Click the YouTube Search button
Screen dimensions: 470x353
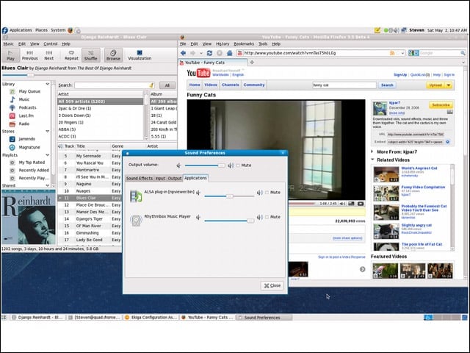pyautogui.click(x=387, y=85)
